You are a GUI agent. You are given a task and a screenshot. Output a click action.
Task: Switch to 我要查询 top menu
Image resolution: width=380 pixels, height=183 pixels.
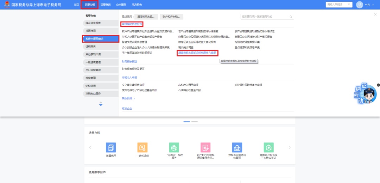tap(105, 5)
